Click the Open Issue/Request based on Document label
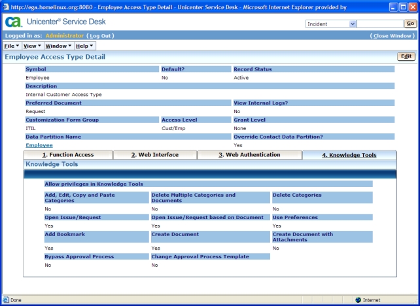This screenshot has width=420, height=306. click(207, 217)
